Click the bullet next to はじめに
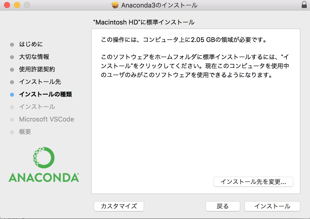Screen dimensions: 310x219 [x=12, y=45]
